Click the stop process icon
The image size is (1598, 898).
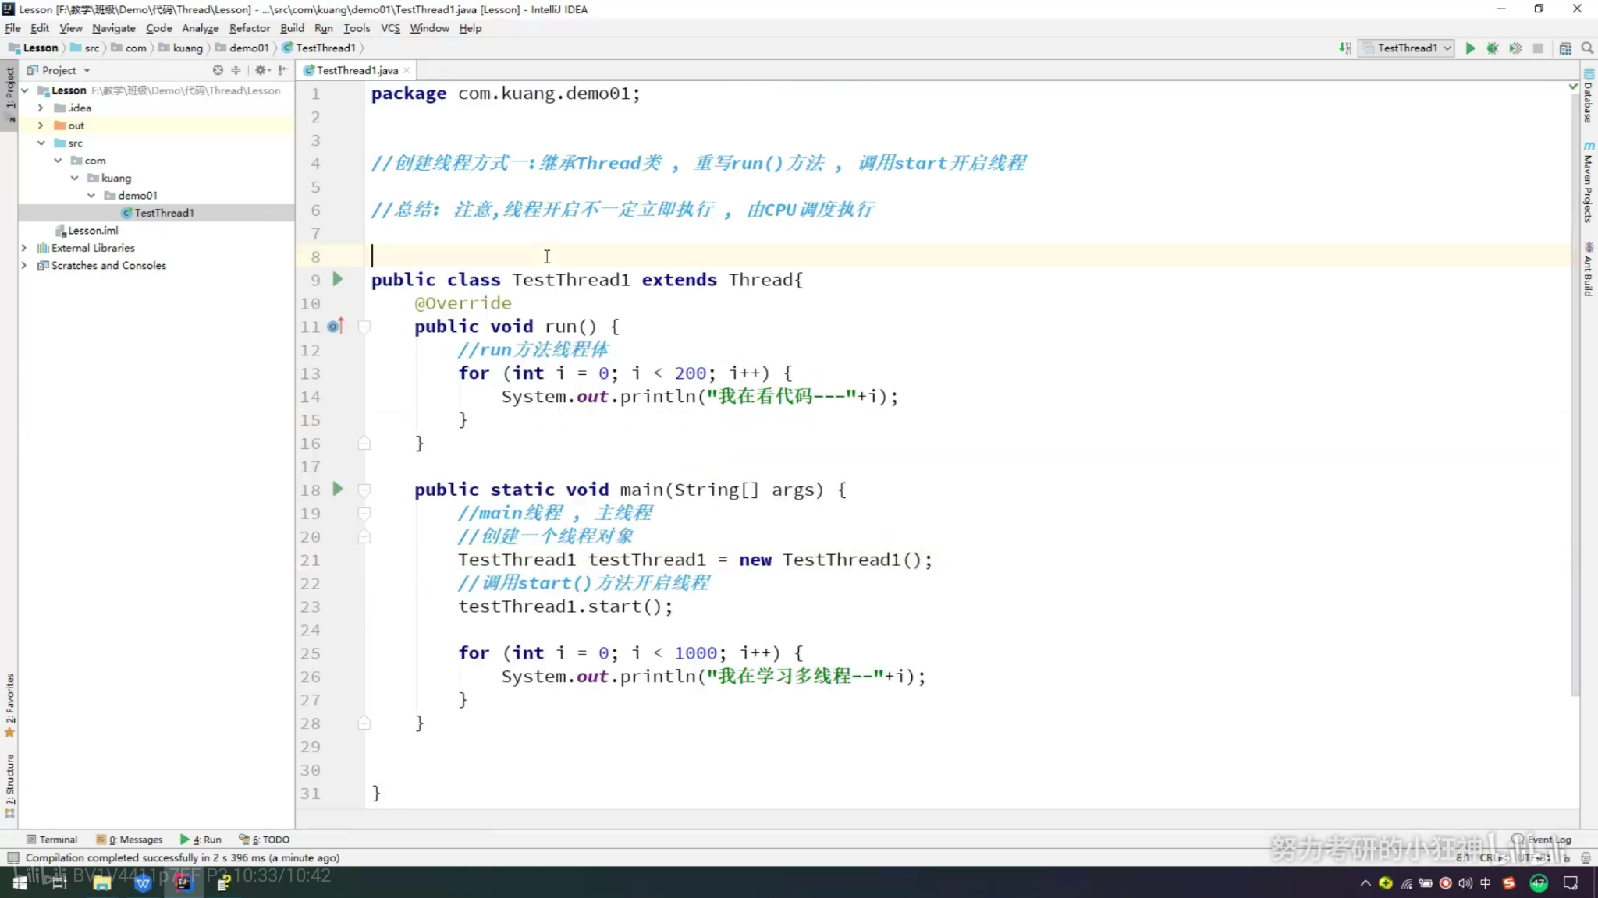(x=1538, y=48)
